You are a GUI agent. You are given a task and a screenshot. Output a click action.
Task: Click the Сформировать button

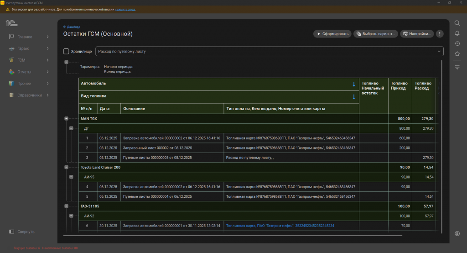tap(332, 34)
